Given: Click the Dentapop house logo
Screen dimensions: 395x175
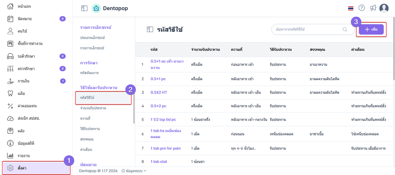Looking at the screenshot, I should 96,8.
